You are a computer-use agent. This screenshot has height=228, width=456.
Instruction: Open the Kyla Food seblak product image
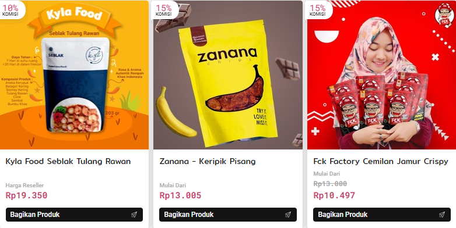[74, 75]
